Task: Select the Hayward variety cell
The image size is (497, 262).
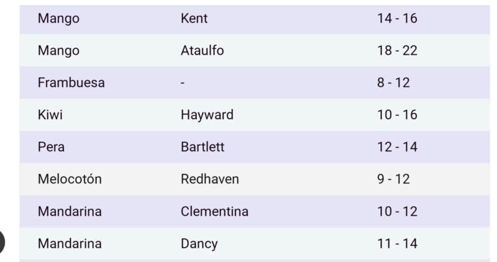Action: [x=207, y=115]
